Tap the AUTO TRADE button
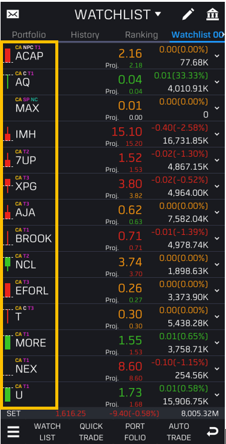The width and height of the screenshot is (226, 444). (x=179, y=432)
